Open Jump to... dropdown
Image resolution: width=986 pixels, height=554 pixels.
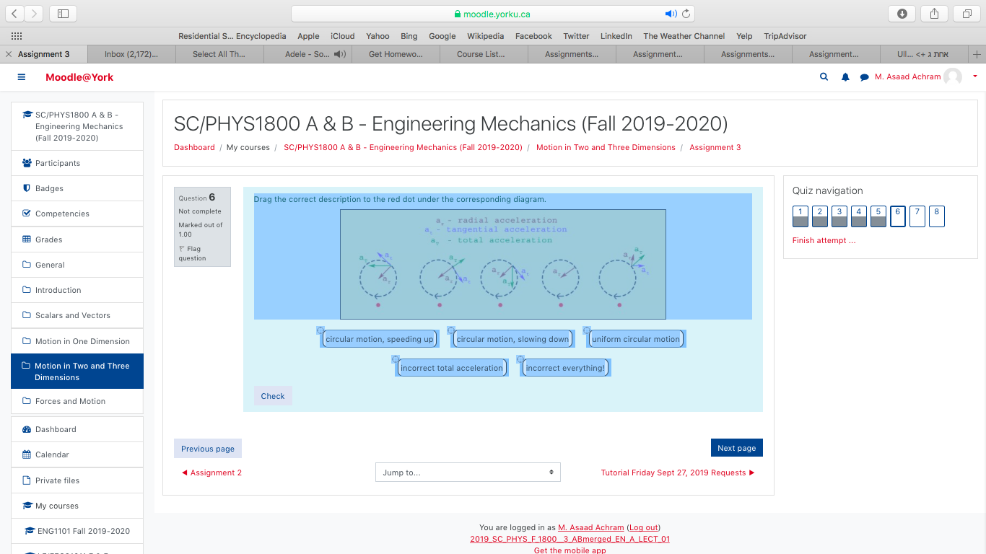point(468,472)
